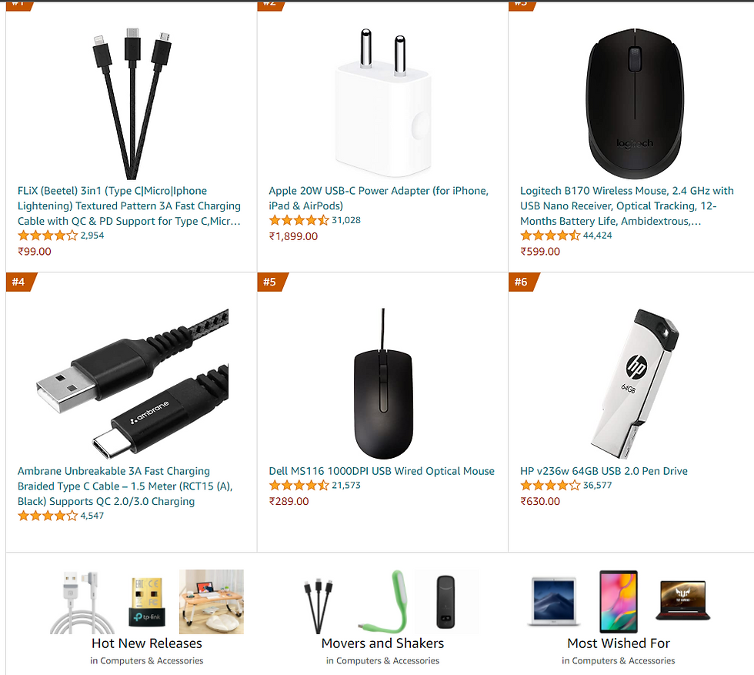Image resolution: width=754 pixels, height=675 pixels.
Task: Open Apple 20W USB-C Power Adapter title link
Action: pyautogui.click(x=379, y=199)
